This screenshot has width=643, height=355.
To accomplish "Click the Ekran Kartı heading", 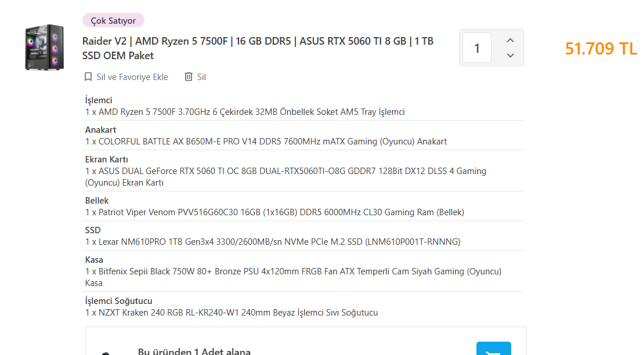I will [x=106, y=160].
